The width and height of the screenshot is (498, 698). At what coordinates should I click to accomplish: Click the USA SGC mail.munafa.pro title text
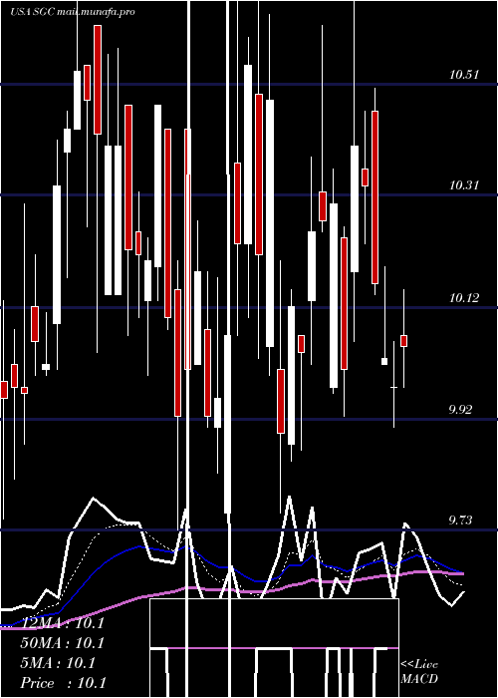(x=73, y=12)
